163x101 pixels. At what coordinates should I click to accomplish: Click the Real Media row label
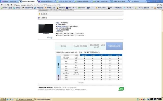66,74
